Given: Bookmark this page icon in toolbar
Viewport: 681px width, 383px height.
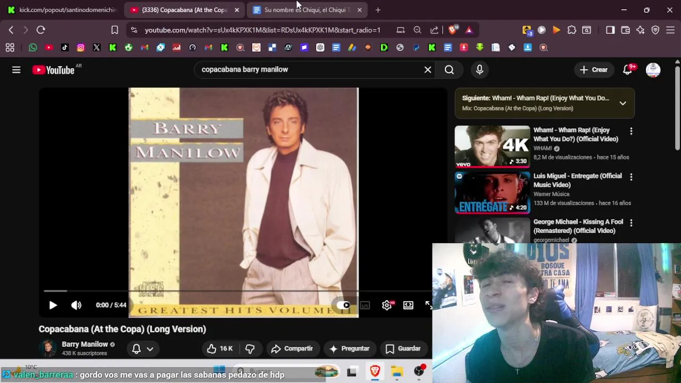Looking at the screenshot, I should (x=114, y=30).
